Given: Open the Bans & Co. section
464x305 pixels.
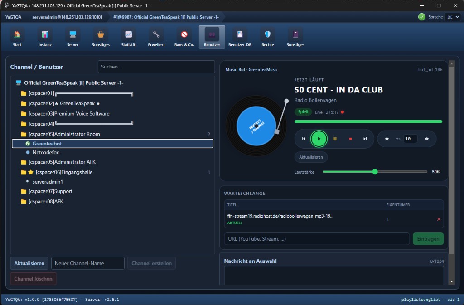Looking at the screenshot, I should (x=184, y=37).
